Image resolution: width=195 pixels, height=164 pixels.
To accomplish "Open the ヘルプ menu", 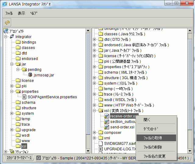I will tap(34, 13).
